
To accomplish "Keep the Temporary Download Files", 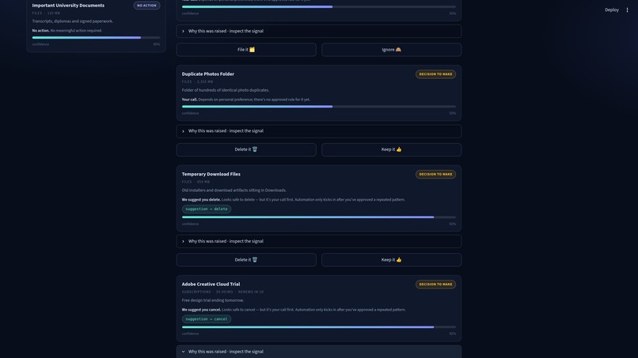I will tap(391, 260).
